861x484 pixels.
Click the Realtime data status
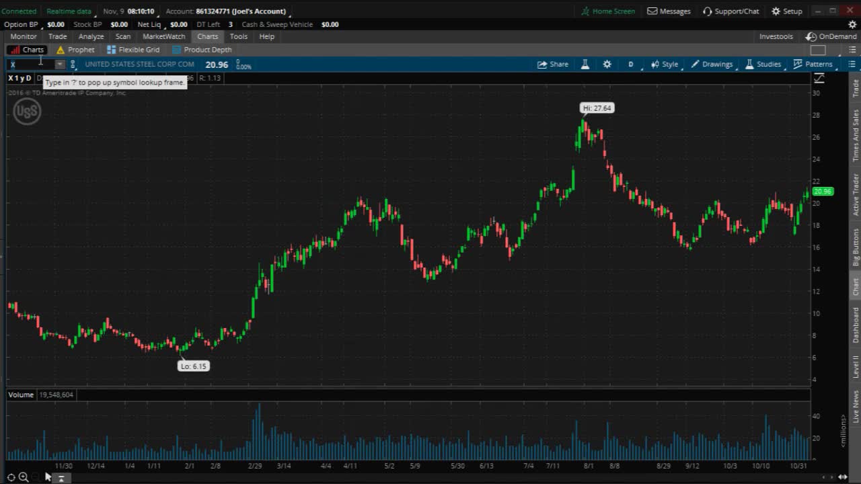[x=69, y=11]
